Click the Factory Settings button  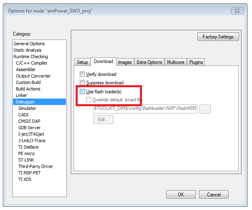218,37
